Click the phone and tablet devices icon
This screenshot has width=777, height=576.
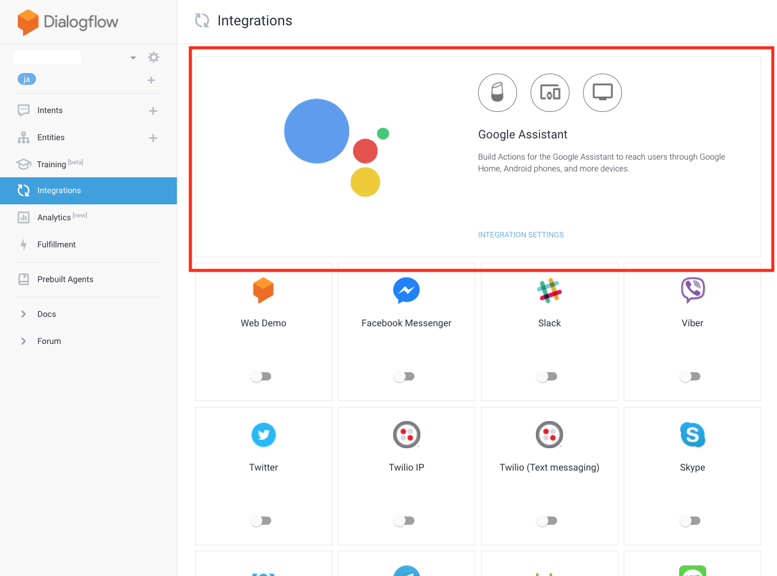[x=550, y=92]
